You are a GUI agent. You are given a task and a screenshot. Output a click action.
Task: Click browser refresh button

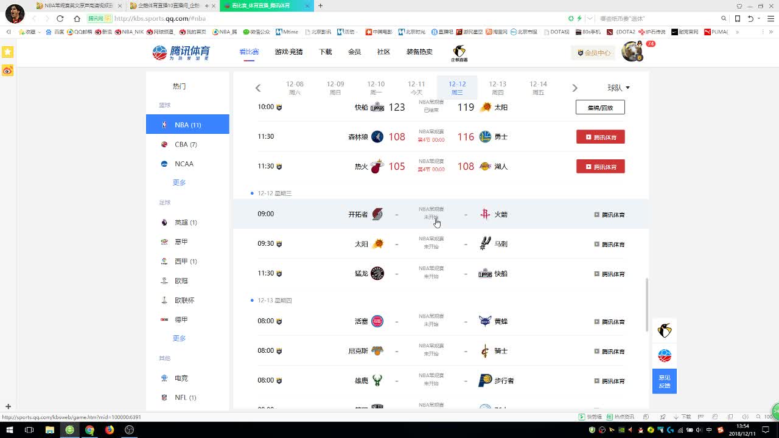60,19
